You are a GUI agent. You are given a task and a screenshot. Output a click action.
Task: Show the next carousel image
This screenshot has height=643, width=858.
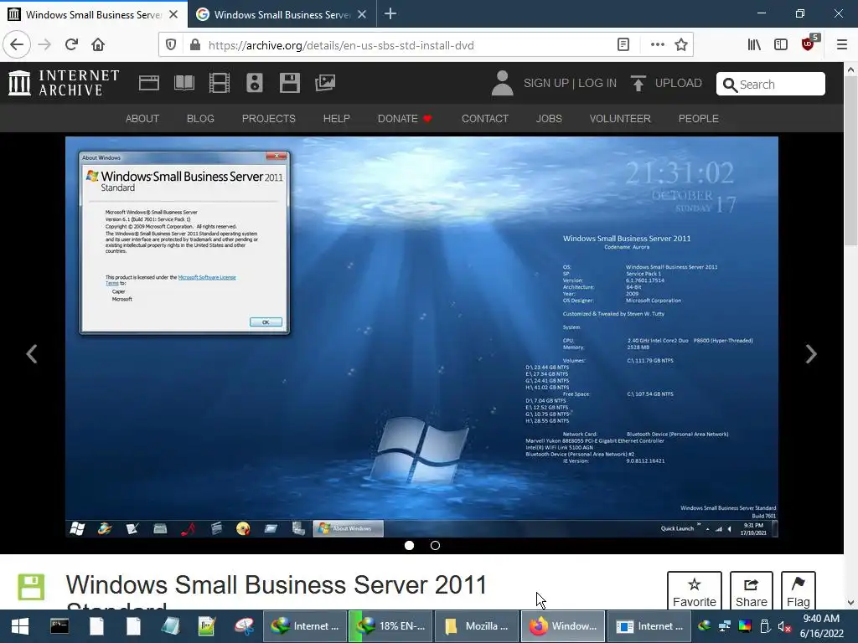(811, 354)
